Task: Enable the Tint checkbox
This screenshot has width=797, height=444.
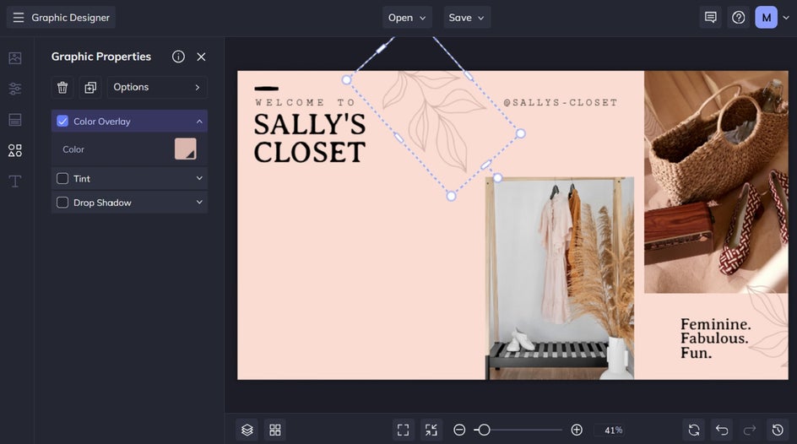Action: [62, 179]
